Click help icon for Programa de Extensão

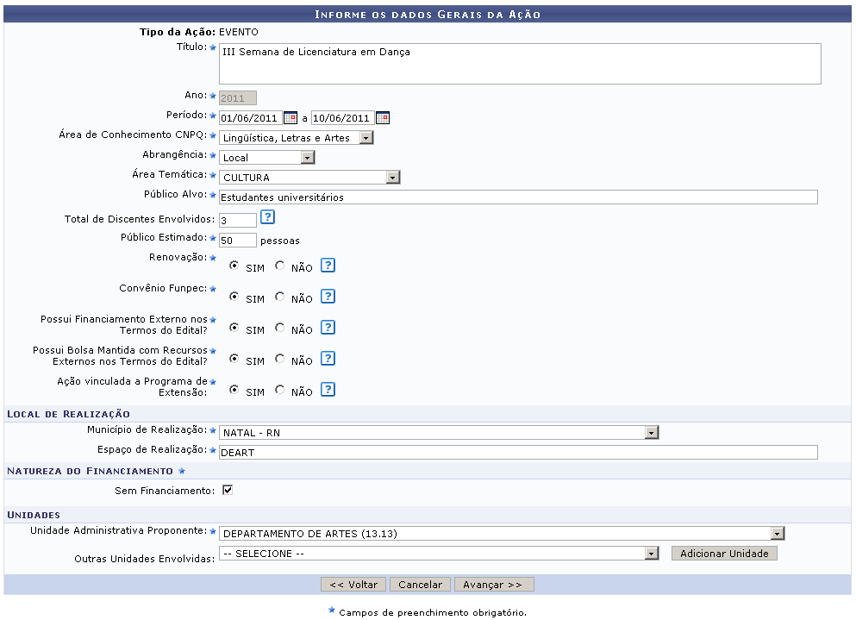point(328,390)
